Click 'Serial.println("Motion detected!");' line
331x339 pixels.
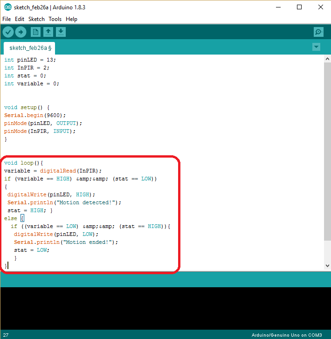[64, 202]
